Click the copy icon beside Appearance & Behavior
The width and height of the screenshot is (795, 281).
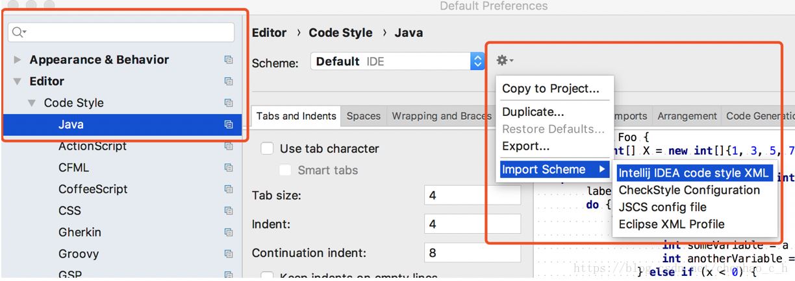(x=229, y=60)
